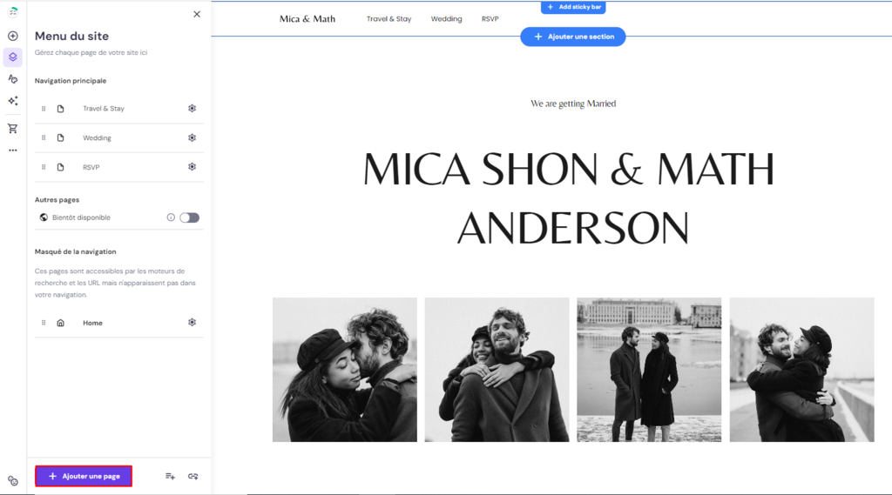Click Autres pages heading

[57, 200]
